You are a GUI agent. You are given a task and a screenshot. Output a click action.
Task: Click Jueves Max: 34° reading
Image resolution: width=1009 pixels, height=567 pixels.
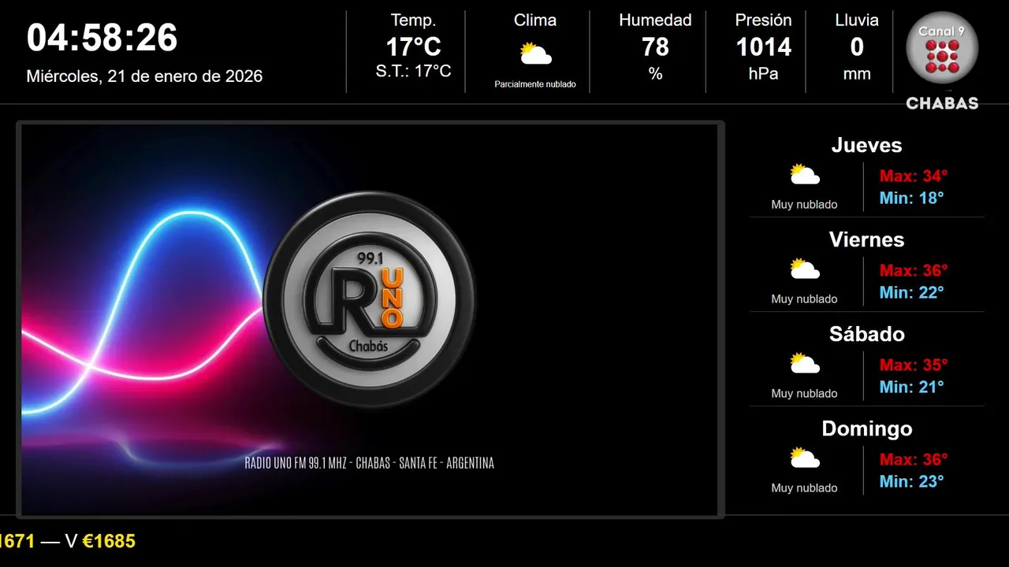[x=914, y=176]
